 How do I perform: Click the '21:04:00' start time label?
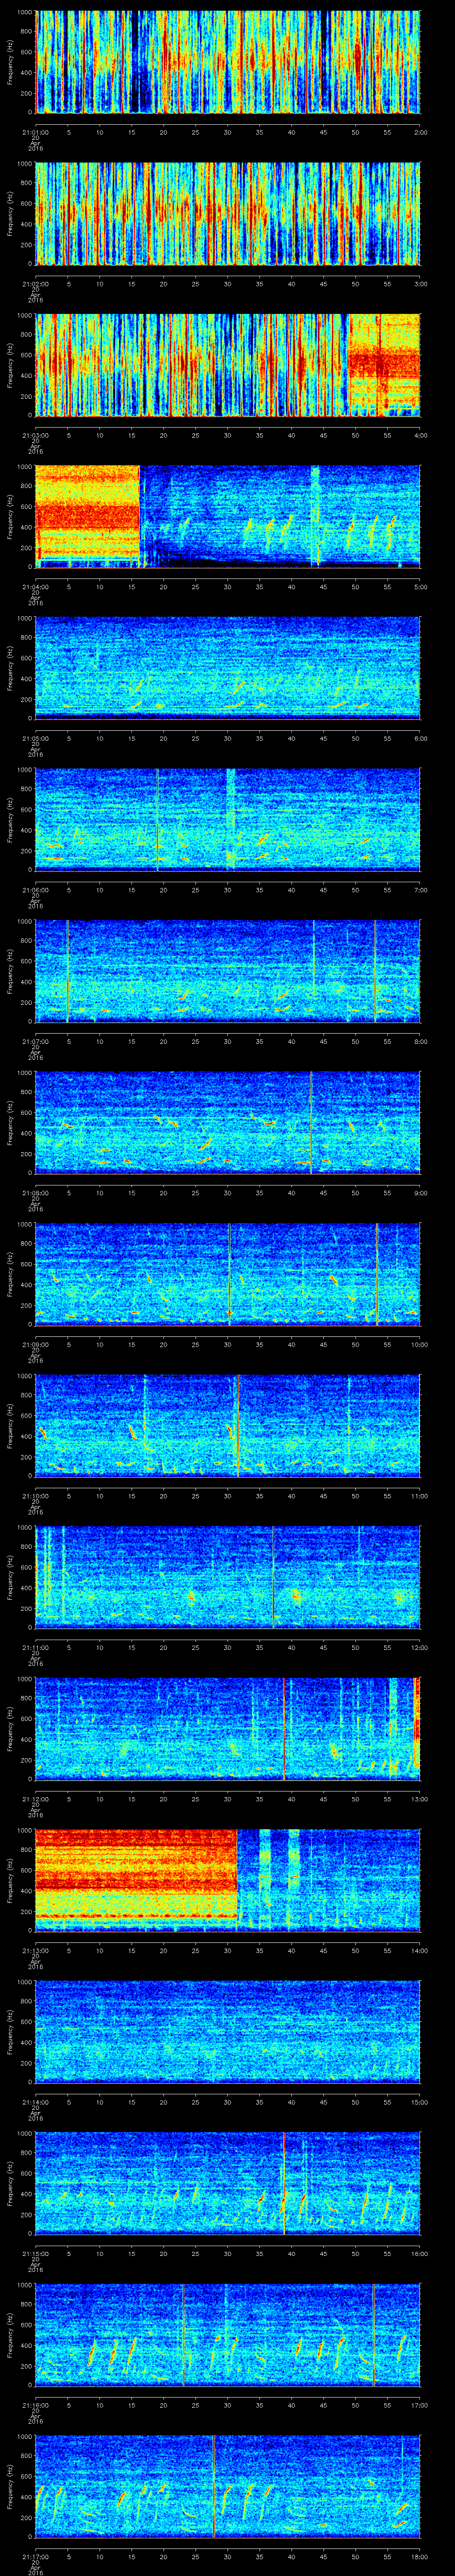coord(36,587)
